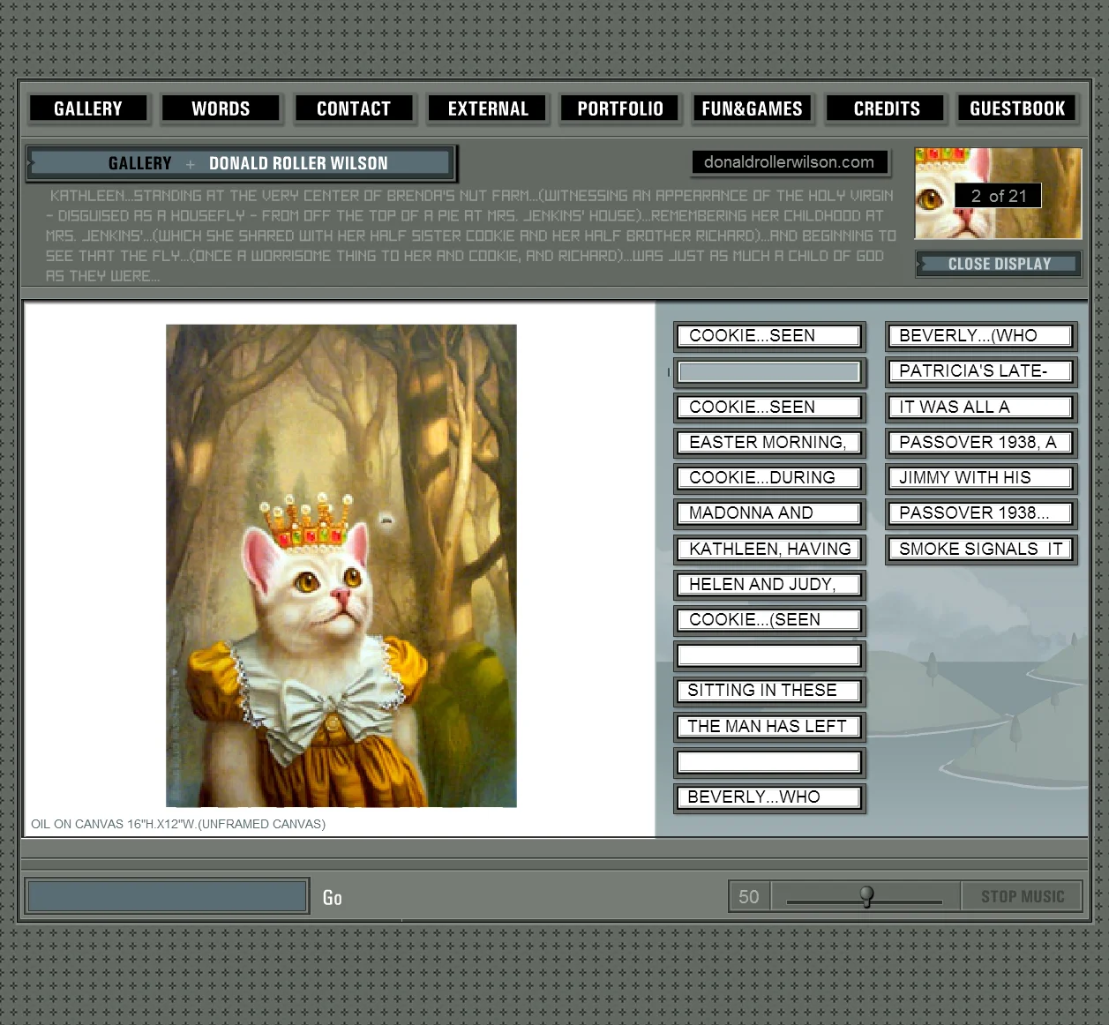
Task: Click the STOP MUSIC button
Action: click(1023, 896)
